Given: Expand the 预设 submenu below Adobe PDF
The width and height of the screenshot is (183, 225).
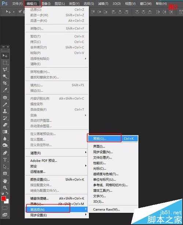Looking at the screenshot, I should [57, 166].
